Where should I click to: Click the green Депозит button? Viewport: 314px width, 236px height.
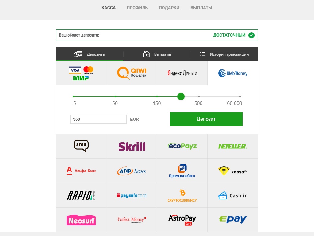pos(206,119)
